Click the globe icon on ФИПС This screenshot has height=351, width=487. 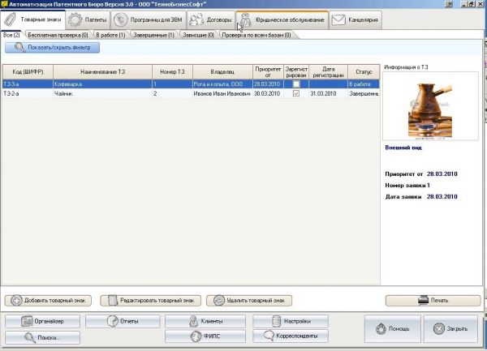tap(196, 336)
